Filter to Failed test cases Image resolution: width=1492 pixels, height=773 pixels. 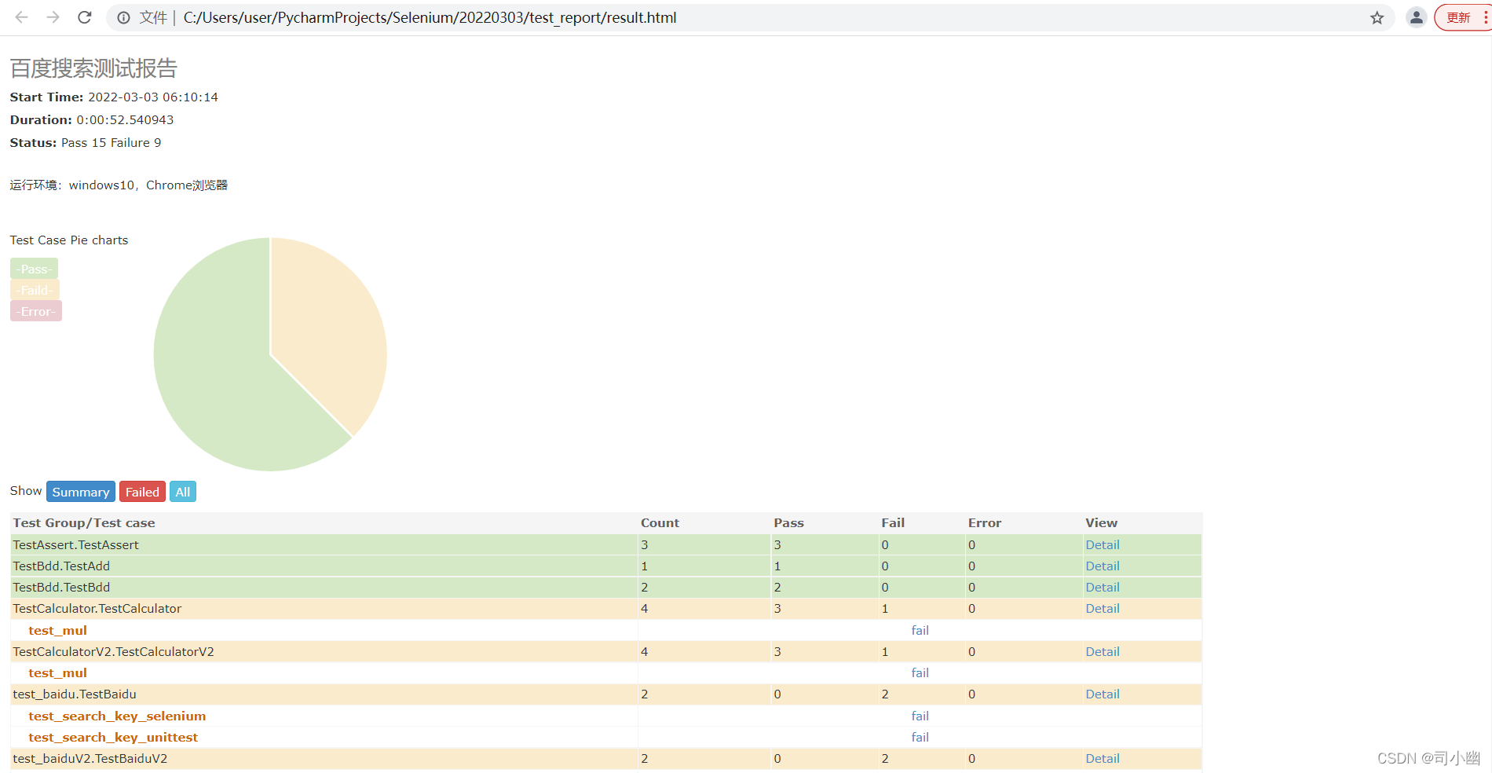pos(142,492)
